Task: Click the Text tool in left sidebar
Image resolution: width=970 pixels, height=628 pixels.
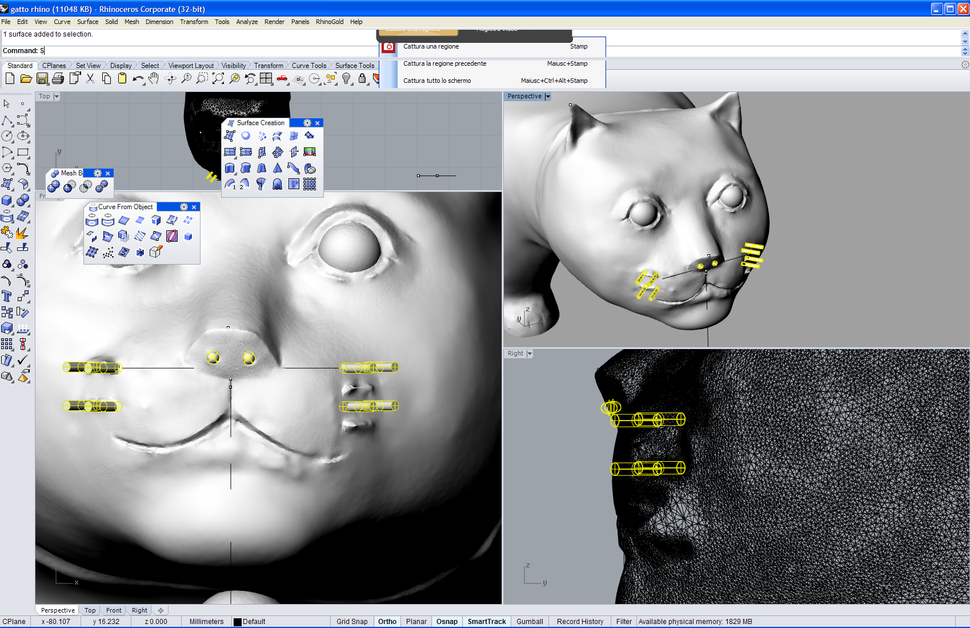Action: point(7,296)
